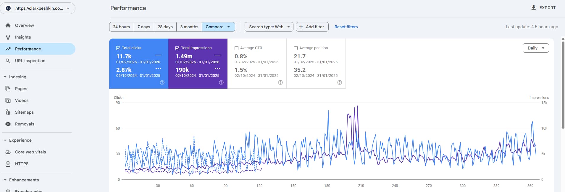Click help icon on Average CTR card
Screen dimensions: 565x192
[280, 82]
